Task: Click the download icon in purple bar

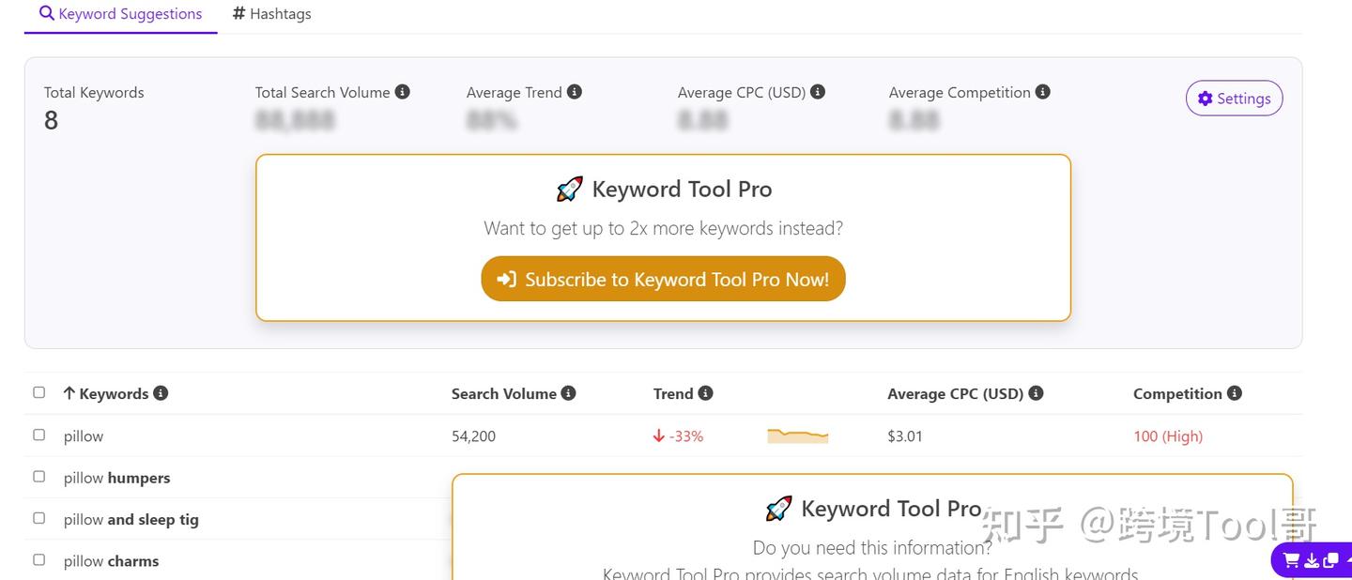Action: 1312,560
